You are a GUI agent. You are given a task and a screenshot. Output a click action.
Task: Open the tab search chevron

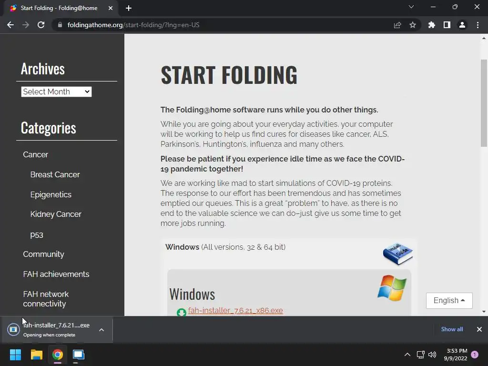(411, 7)
